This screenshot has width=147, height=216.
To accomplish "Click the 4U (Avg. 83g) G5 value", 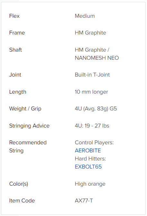I will (96, 109).
